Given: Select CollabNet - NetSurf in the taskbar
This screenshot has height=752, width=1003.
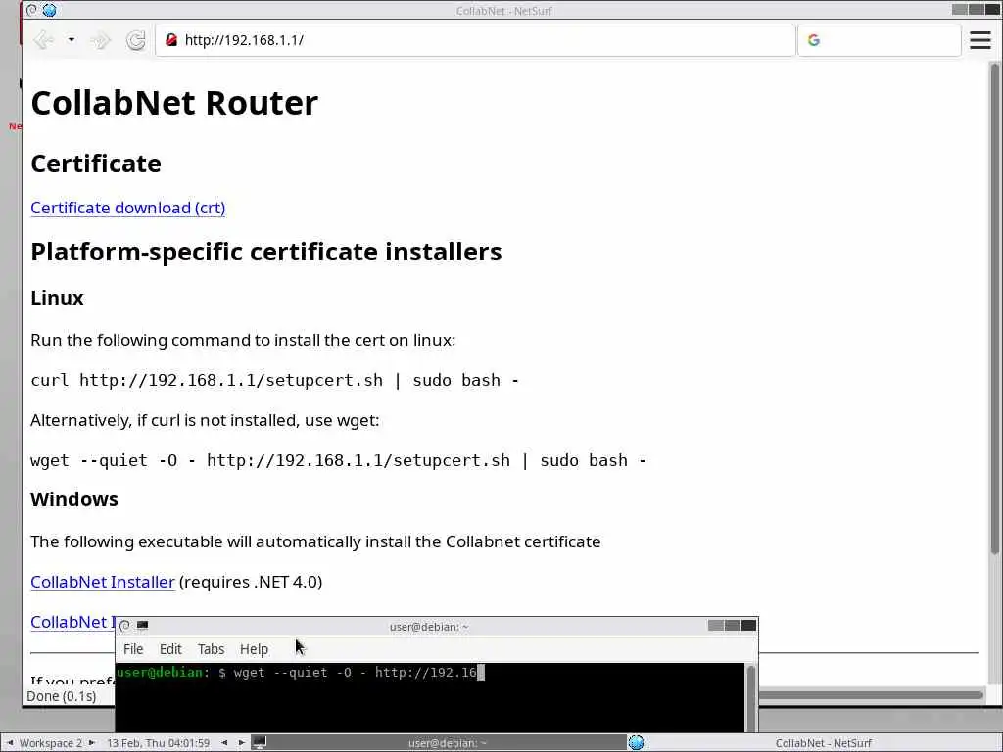Looking at the screenshot, I should click(x=815, y=743).
